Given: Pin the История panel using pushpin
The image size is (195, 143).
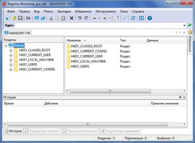Looking at the screenshot, I should pos(180,97).
